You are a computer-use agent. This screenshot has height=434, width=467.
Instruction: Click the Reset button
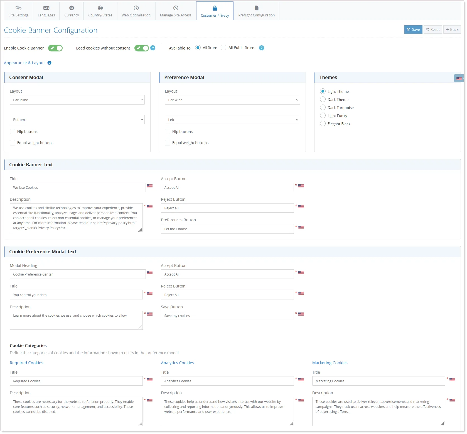(x=433, y=29)
